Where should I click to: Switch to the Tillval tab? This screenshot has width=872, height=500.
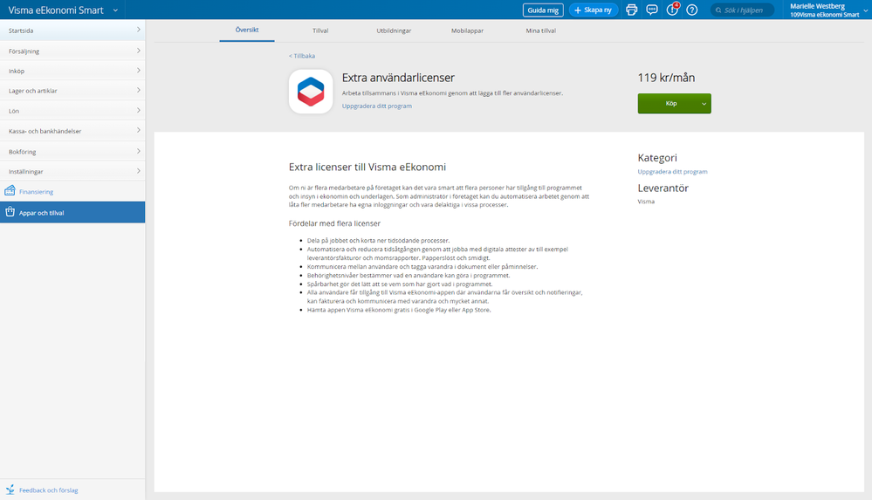[320, 31]
